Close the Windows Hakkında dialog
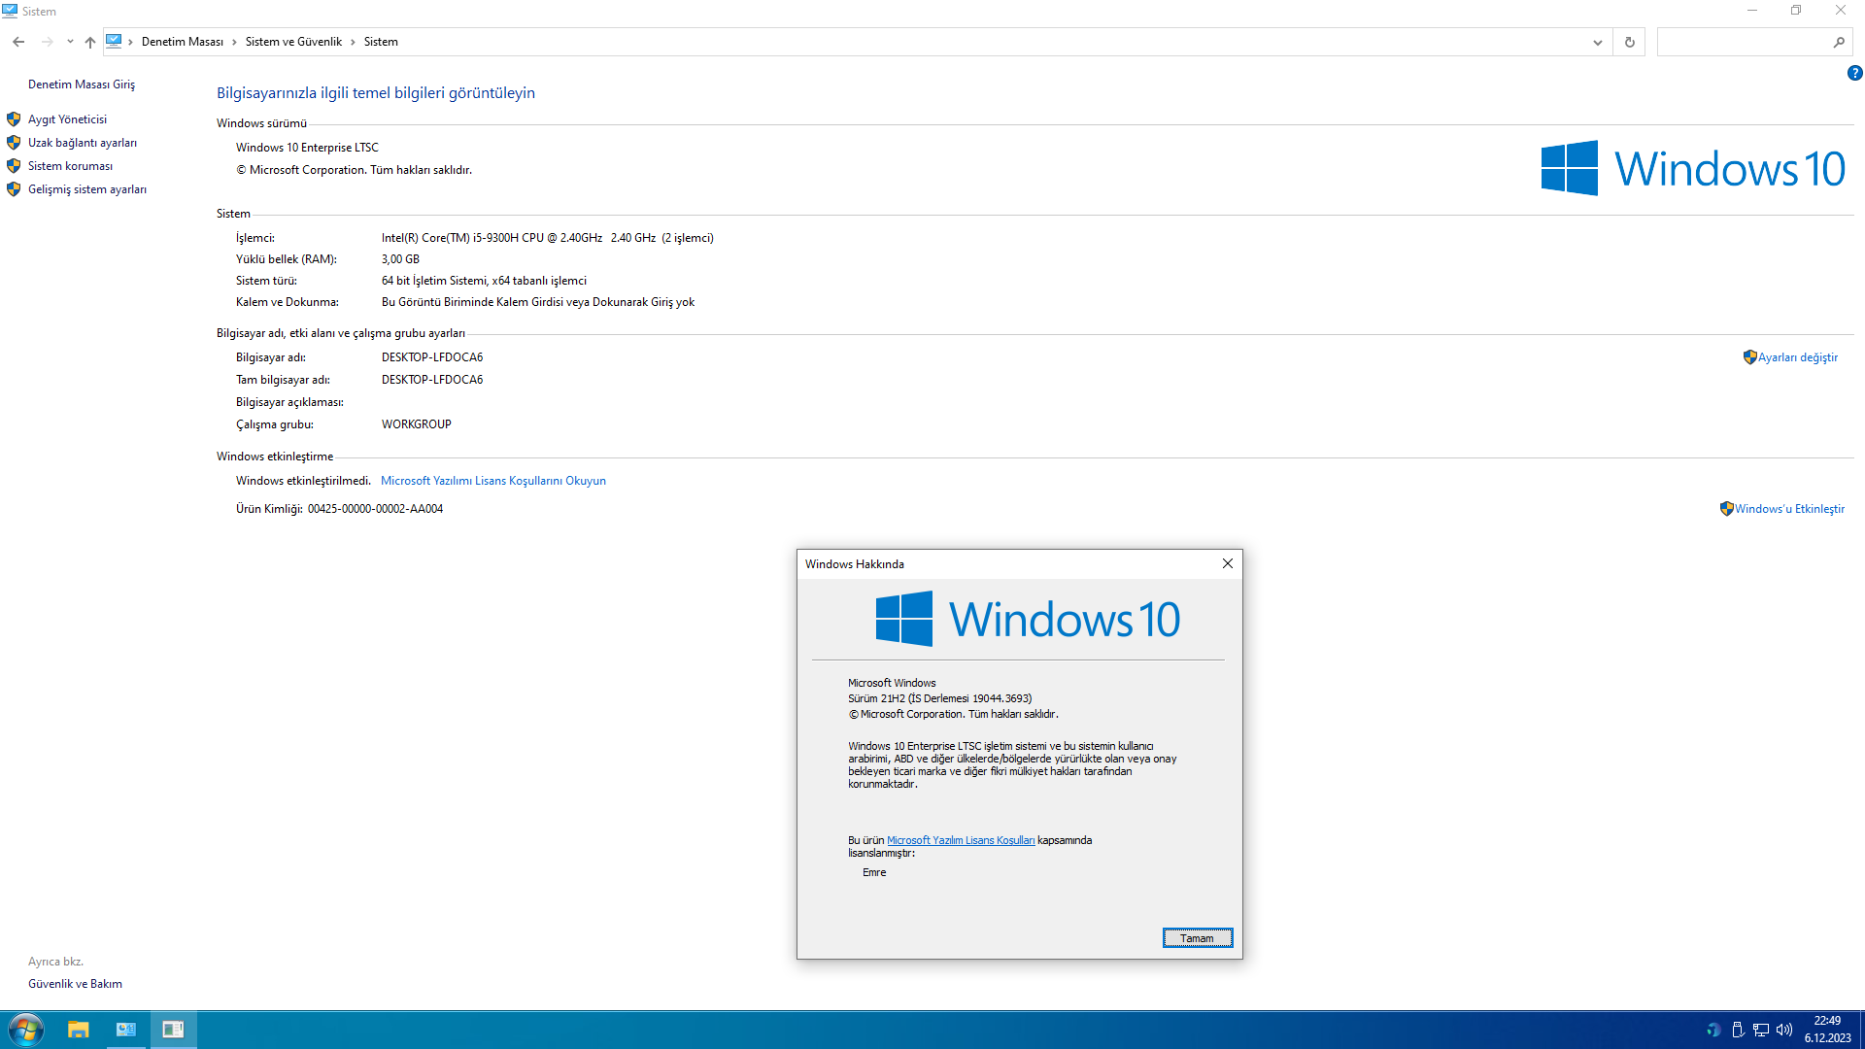Viewport: 1865px width, 1049px height. 1228,563
